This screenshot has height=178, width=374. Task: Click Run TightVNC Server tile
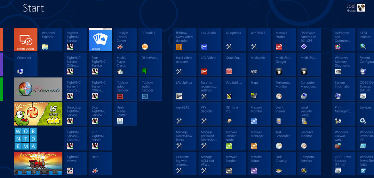[x=100, y=139]
